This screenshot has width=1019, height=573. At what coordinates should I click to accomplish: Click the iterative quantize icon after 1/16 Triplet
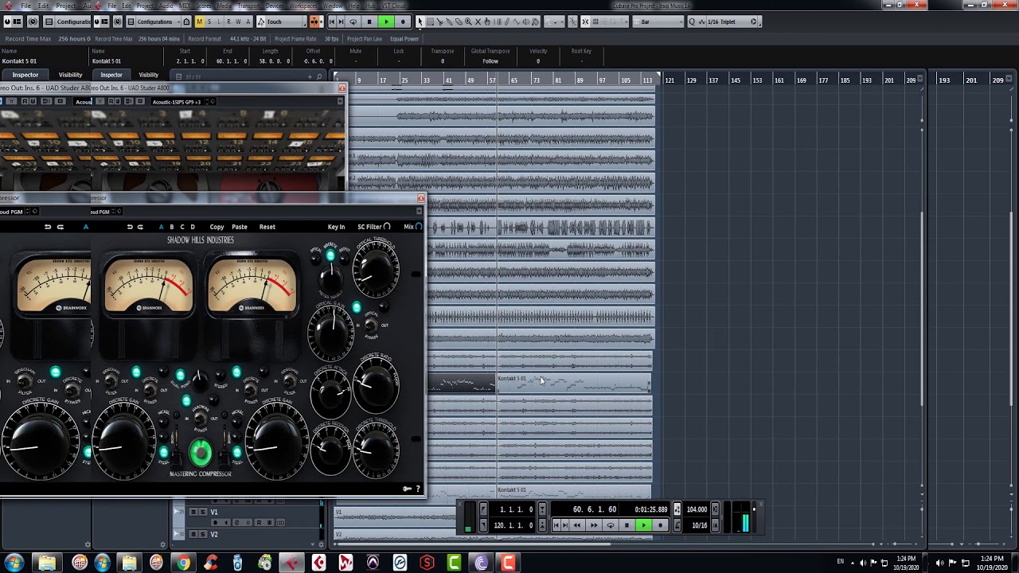pos(753,21)
